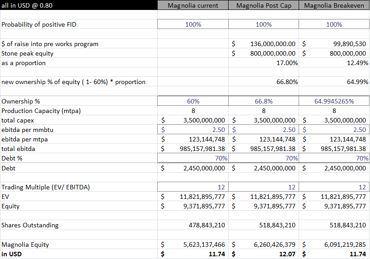Click the 'Stone peak equity' row label
The image size is (370, 259).
tap(28, 53)
